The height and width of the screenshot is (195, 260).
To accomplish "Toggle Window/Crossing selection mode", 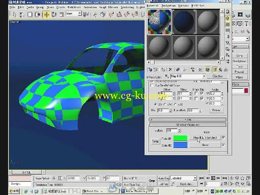I will coord(38,15).
